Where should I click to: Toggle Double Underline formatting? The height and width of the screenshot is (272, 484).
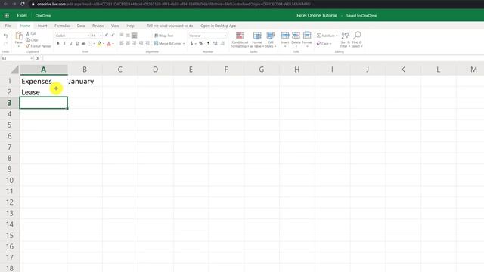(x=77, y=44)
